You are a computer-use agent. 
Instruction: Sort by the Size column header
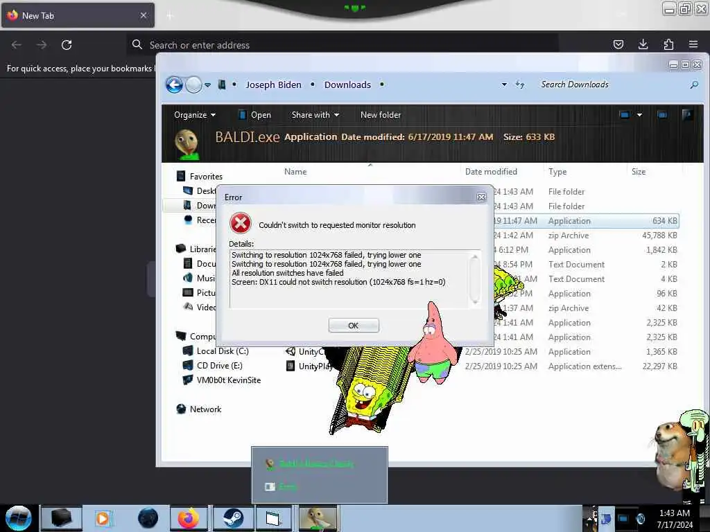click(639, 172)
